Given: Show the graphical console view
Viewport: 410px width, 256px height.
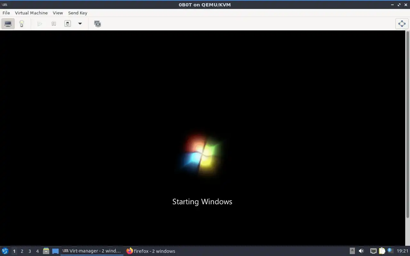Looking at the screenshot, I should coord(8,24).
